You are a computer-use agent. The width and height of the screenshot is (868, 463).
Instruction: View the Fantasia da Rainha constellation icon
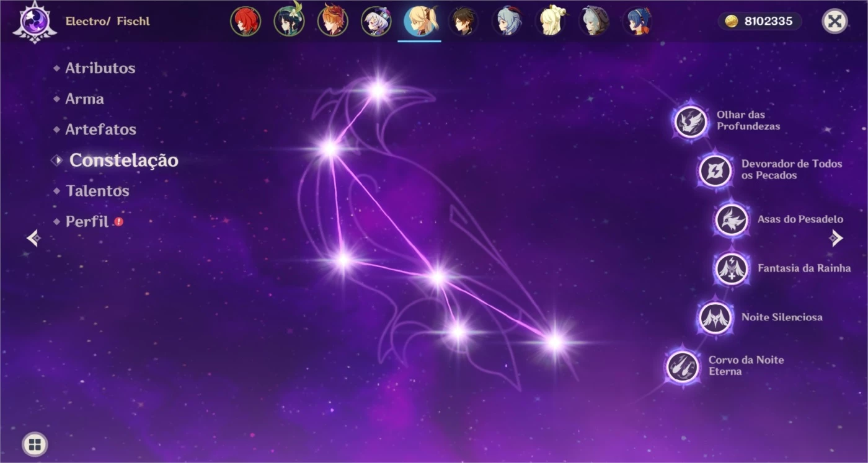[x=731, y=268]
